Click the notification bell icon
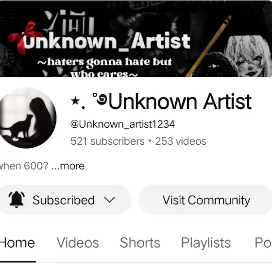 [17, 200]
